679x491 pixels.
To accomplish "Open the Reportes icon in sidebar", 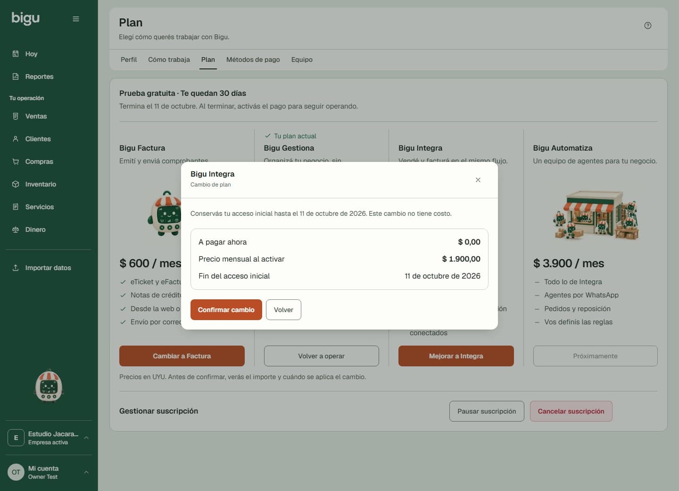I will (16, 76).
